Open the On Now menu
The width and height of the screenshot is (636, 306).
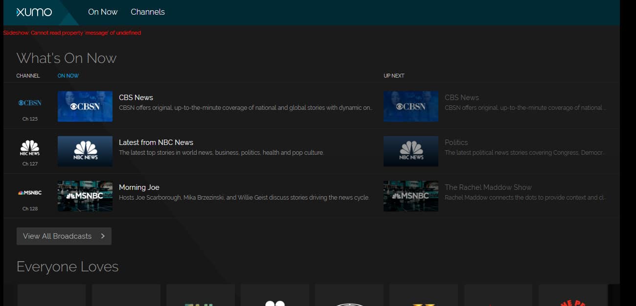[103, 12]
